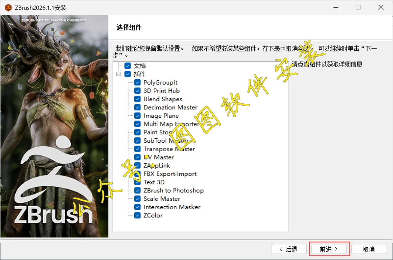This screenshot has width=393, height=260.
Task: Toggle Image Plane plugin checkbox
Action: click(x=137, y=115)
